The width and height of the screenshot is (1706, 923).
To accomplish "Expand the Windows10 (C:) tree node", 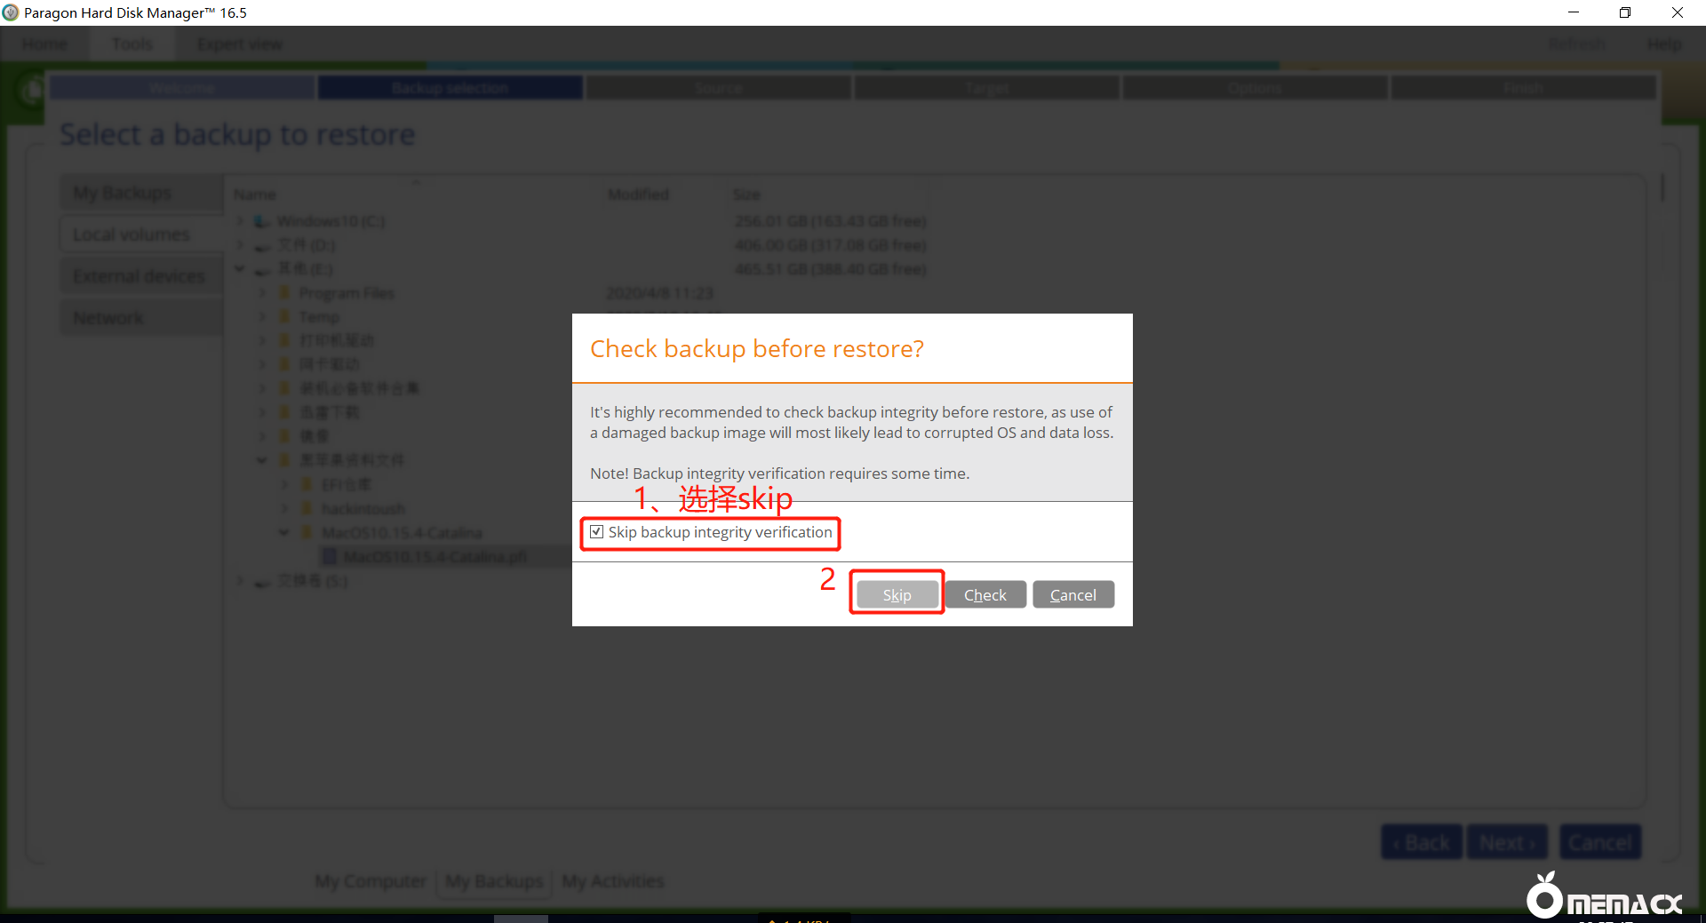I will (x=240, y=221).
